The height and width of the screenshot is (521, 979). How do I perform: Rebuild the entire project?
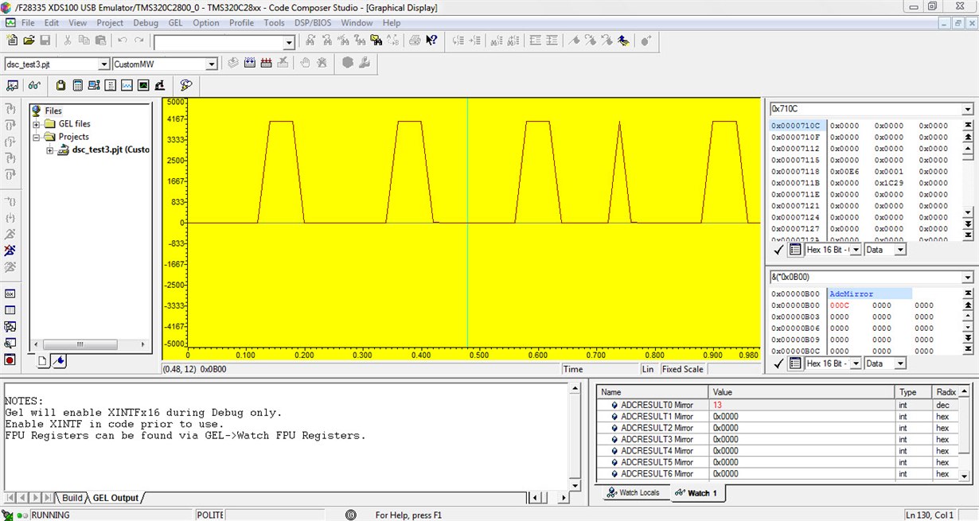pos(267,64)
